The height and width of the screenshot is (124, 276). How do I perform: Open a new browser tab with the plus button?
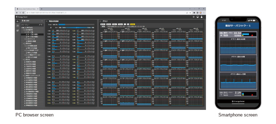point(42,9)
